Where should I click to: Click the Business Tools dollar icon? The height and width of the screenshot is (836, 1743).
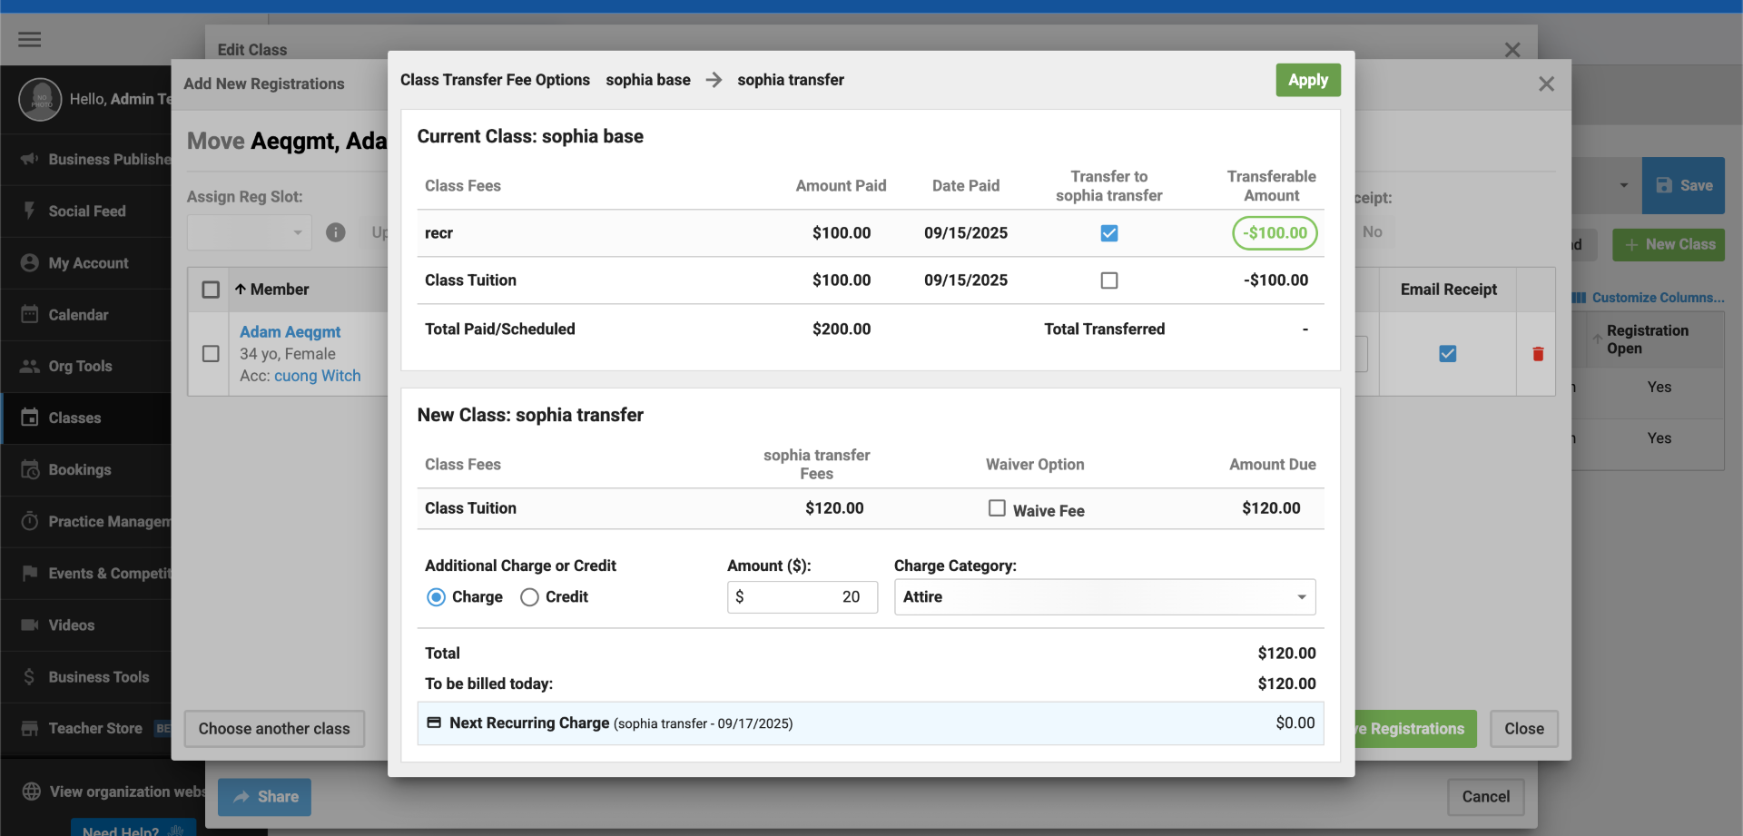30,677
